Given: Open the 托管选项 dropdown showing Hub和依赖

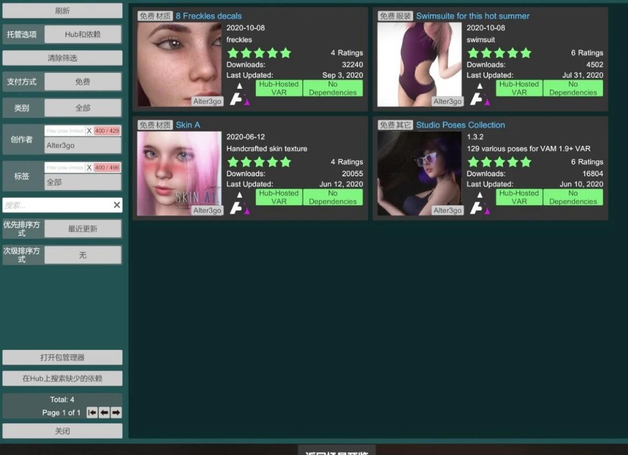Looking at the screenshot, I should tap(82, 34).
